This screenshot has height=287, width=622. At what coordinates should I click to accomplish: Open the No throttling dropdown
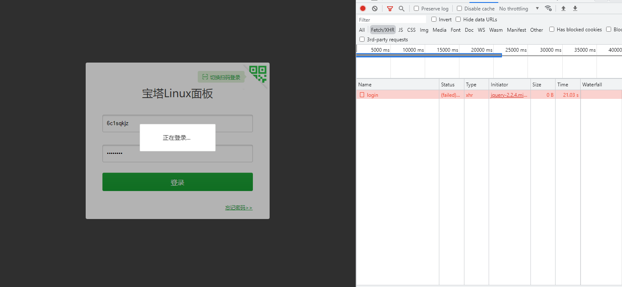(519, 8)
